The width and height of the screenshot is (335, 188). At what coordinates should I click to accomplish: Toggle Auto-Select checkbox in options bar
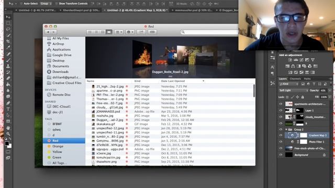21,4
